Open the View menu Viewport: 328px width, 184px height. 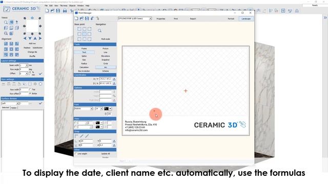coord(56,6)
